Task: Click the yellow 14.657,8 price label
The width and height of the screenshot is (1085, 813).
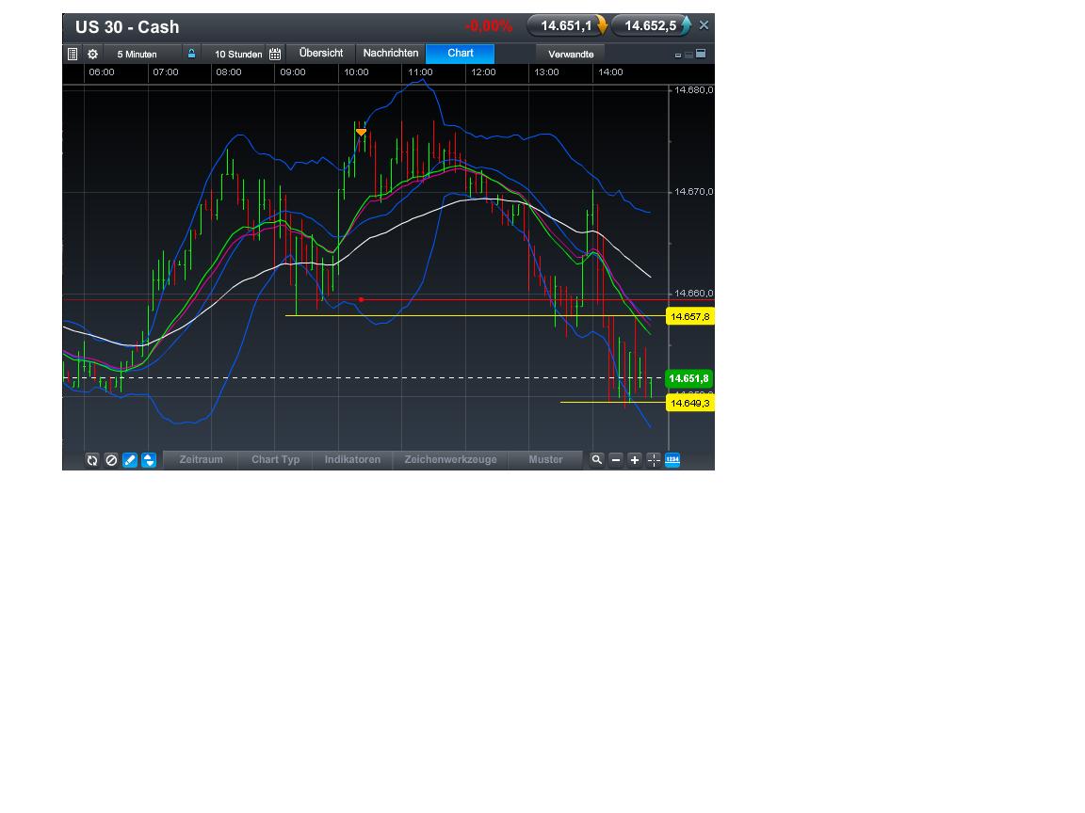Action: point(689,316)
